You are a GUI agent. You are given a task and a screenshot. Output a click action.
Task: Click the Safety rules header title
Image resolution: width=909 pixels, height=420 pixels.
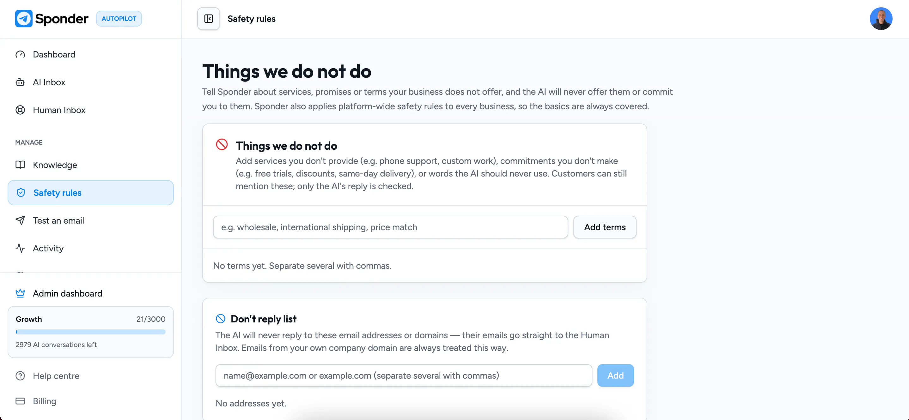click(x=252, y=19)
